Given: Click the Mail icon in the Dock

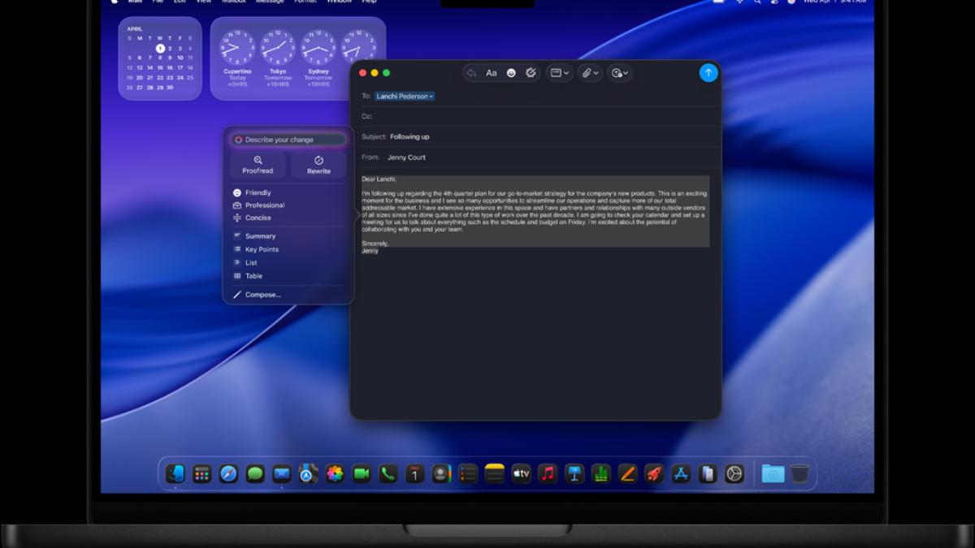Looking at the screenshot, I should 282,473.
